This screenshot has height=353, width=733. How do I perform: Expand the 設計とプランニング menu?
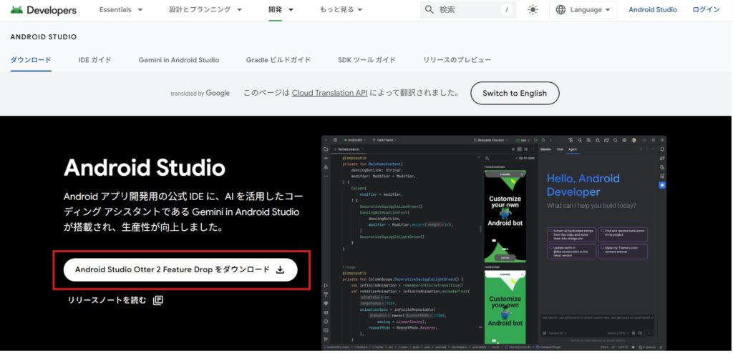[x=205, y=10]
